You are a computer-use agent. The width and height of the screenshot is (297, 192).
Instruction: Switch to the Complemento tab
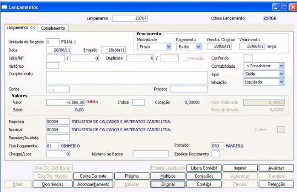pos(53,28)
